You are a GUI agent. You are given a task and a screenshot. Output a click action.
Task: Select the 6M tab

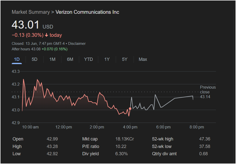point(70,59)
